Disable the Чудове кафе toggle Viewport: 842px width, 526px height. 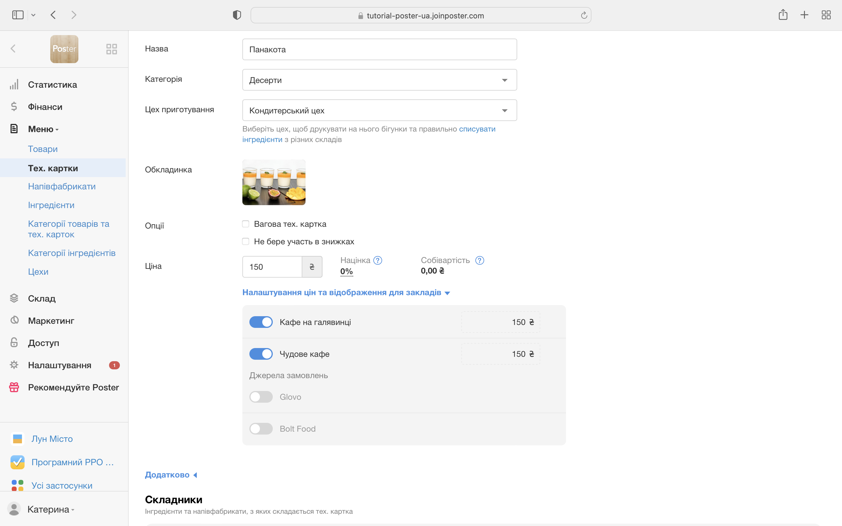(261, 354)
